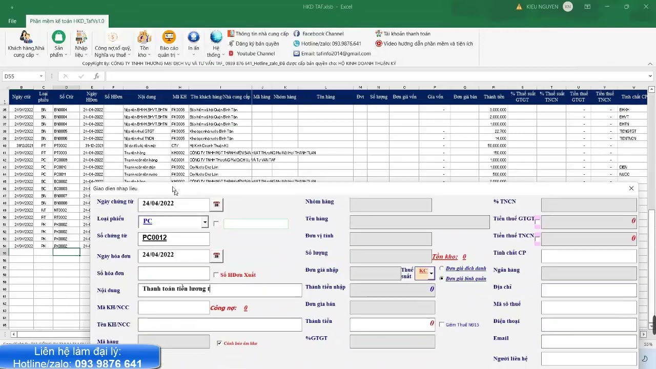
Task: Click the Ngày chứng từ date field
Action: pyautogui.click(x=174, y=204)
